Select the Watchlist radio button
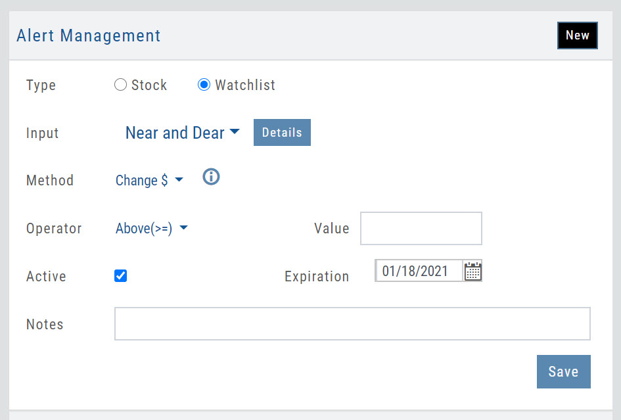This screenshot has height=420, width=621. tap(204, 85)
